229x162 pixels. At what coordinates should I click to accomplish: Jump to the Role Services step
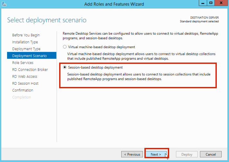[x=23, y=63]
